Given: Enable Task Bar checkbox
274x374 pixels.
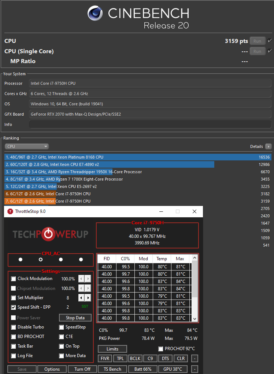Looking at the screenshot, I should tap(14, 346).
